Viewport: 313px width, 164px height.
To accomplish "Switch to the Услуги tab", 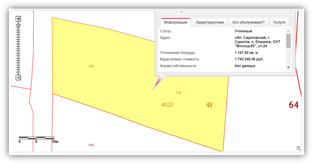I will click(279, 22).
